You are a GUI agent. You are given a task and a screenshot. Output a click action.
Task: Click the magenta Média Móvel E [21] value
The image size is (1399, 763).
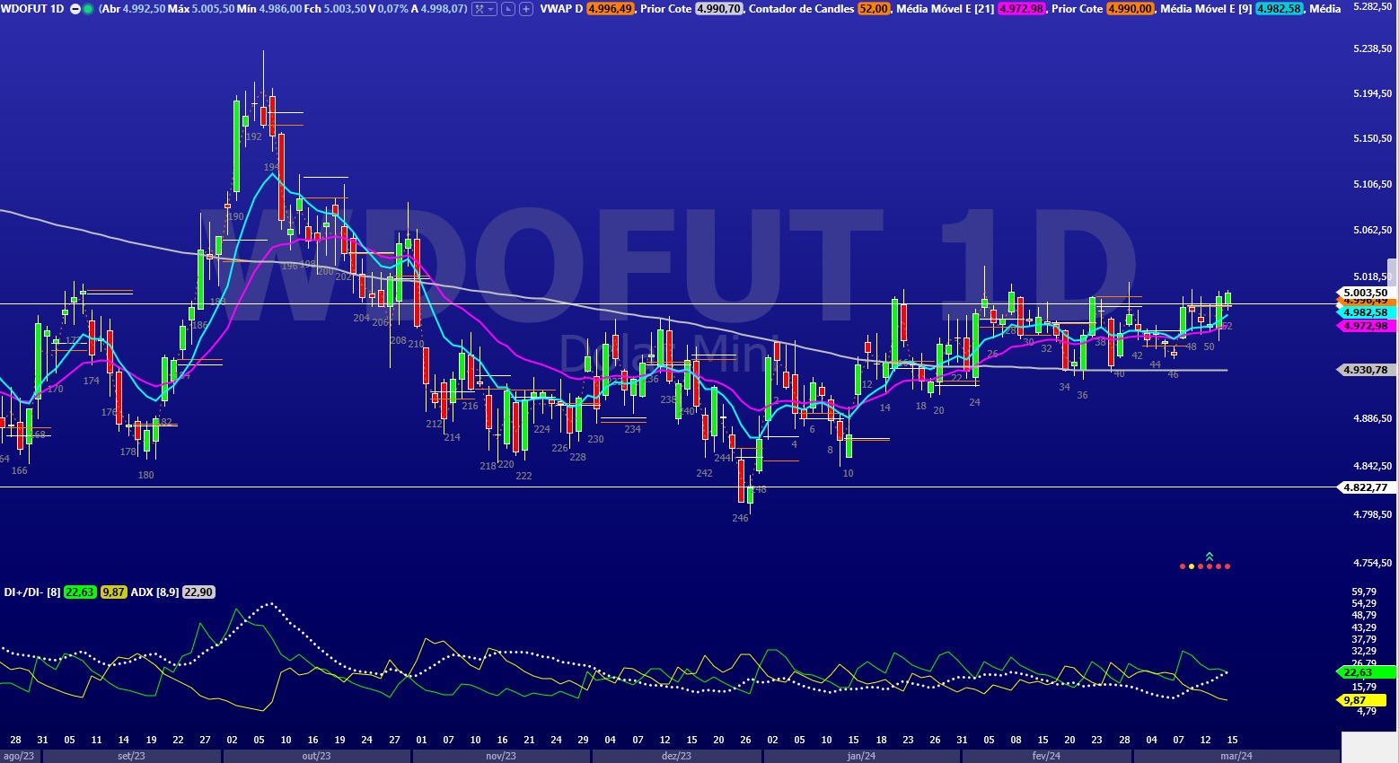pyautogui.click(x=1022, y=9)
